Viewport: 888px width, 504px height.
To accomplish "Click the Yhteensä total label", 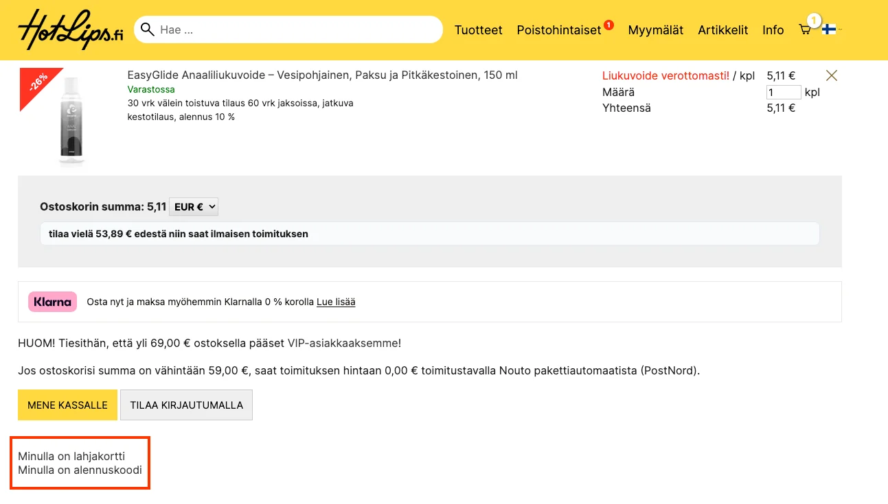I will [626, 108].
